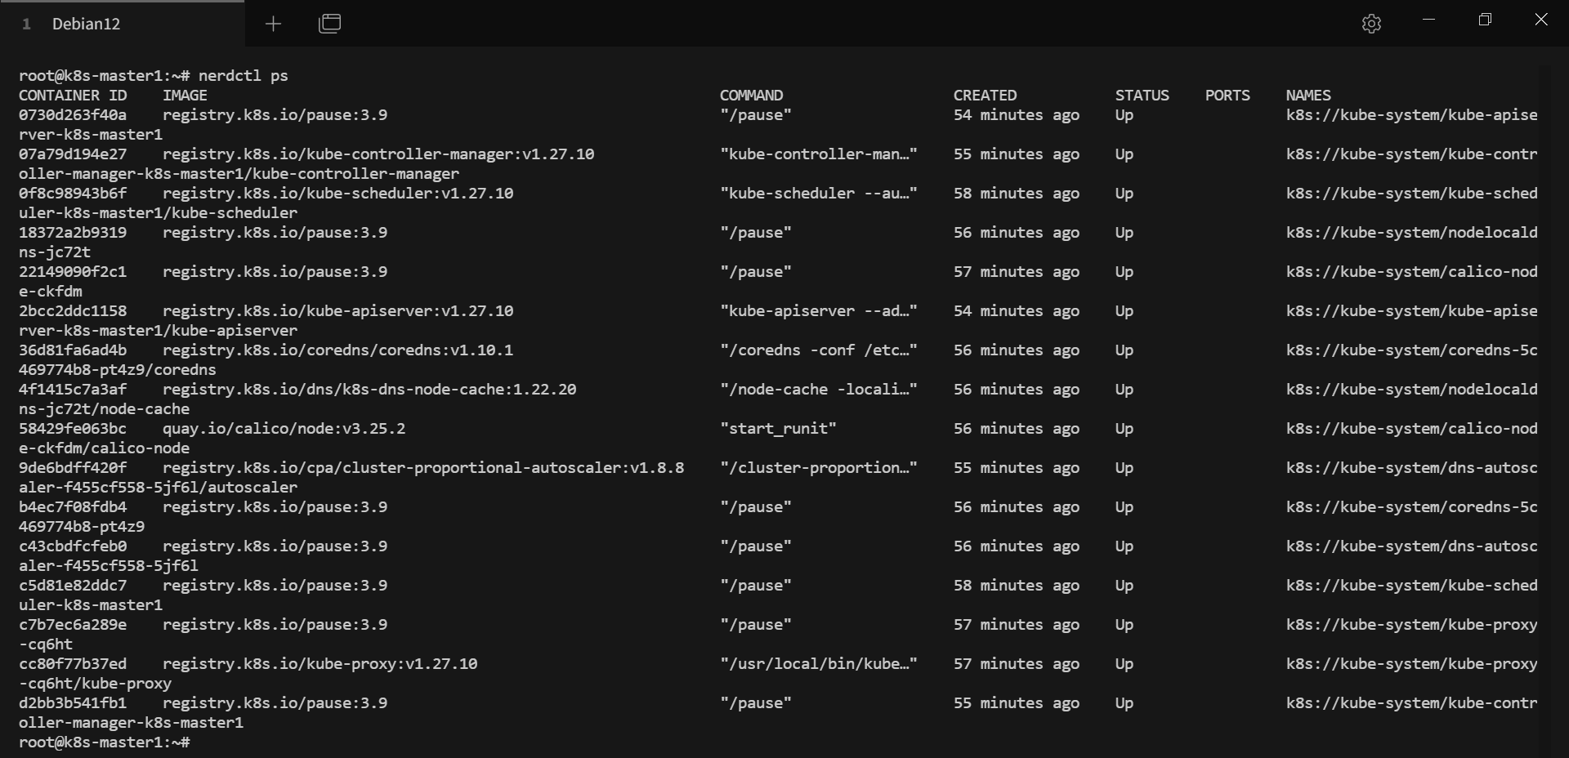Open a new tab with the plus icon
This screenshot has width=1569, height=758.
point(273,24)
